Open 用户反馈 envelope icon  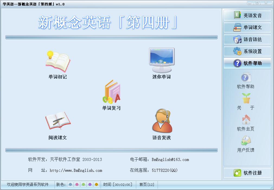click(x=246, y=141)
